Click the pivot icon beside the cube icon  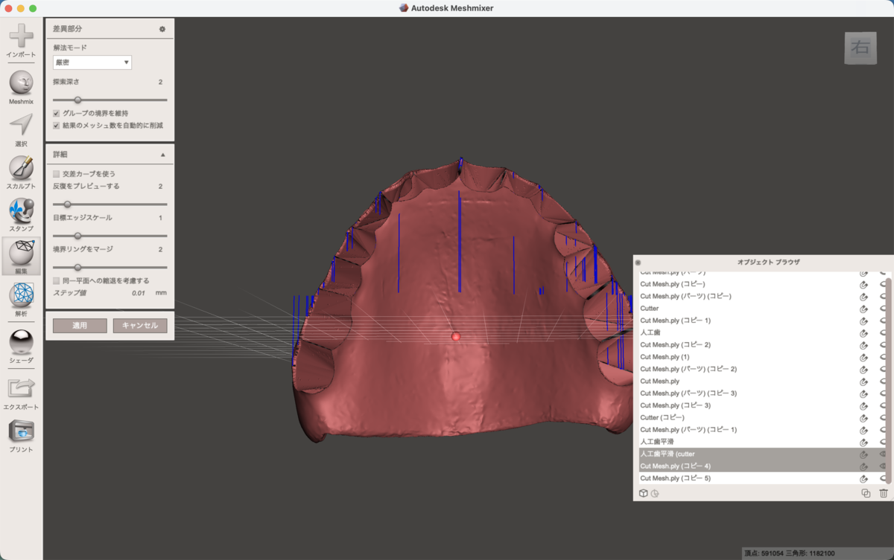(655, 493)
